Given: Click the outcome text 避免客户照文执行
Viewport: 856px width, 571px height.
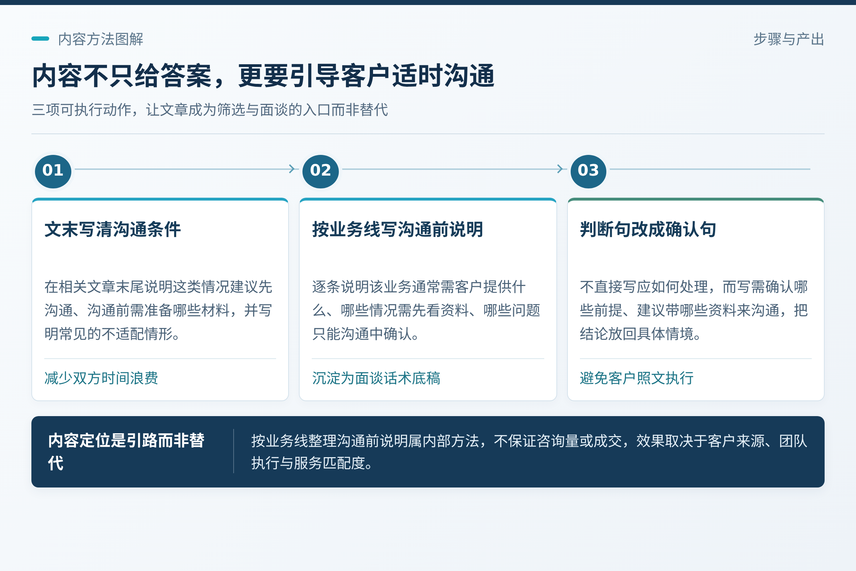Looking at the screenshot, I should coord(637,378).
